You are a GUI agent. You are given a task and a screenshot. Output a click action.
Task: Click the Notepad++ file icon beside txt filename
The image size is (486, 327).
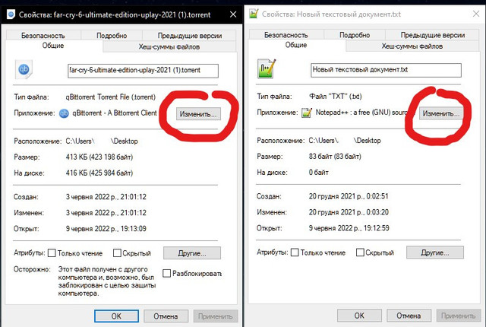point(267,69)
